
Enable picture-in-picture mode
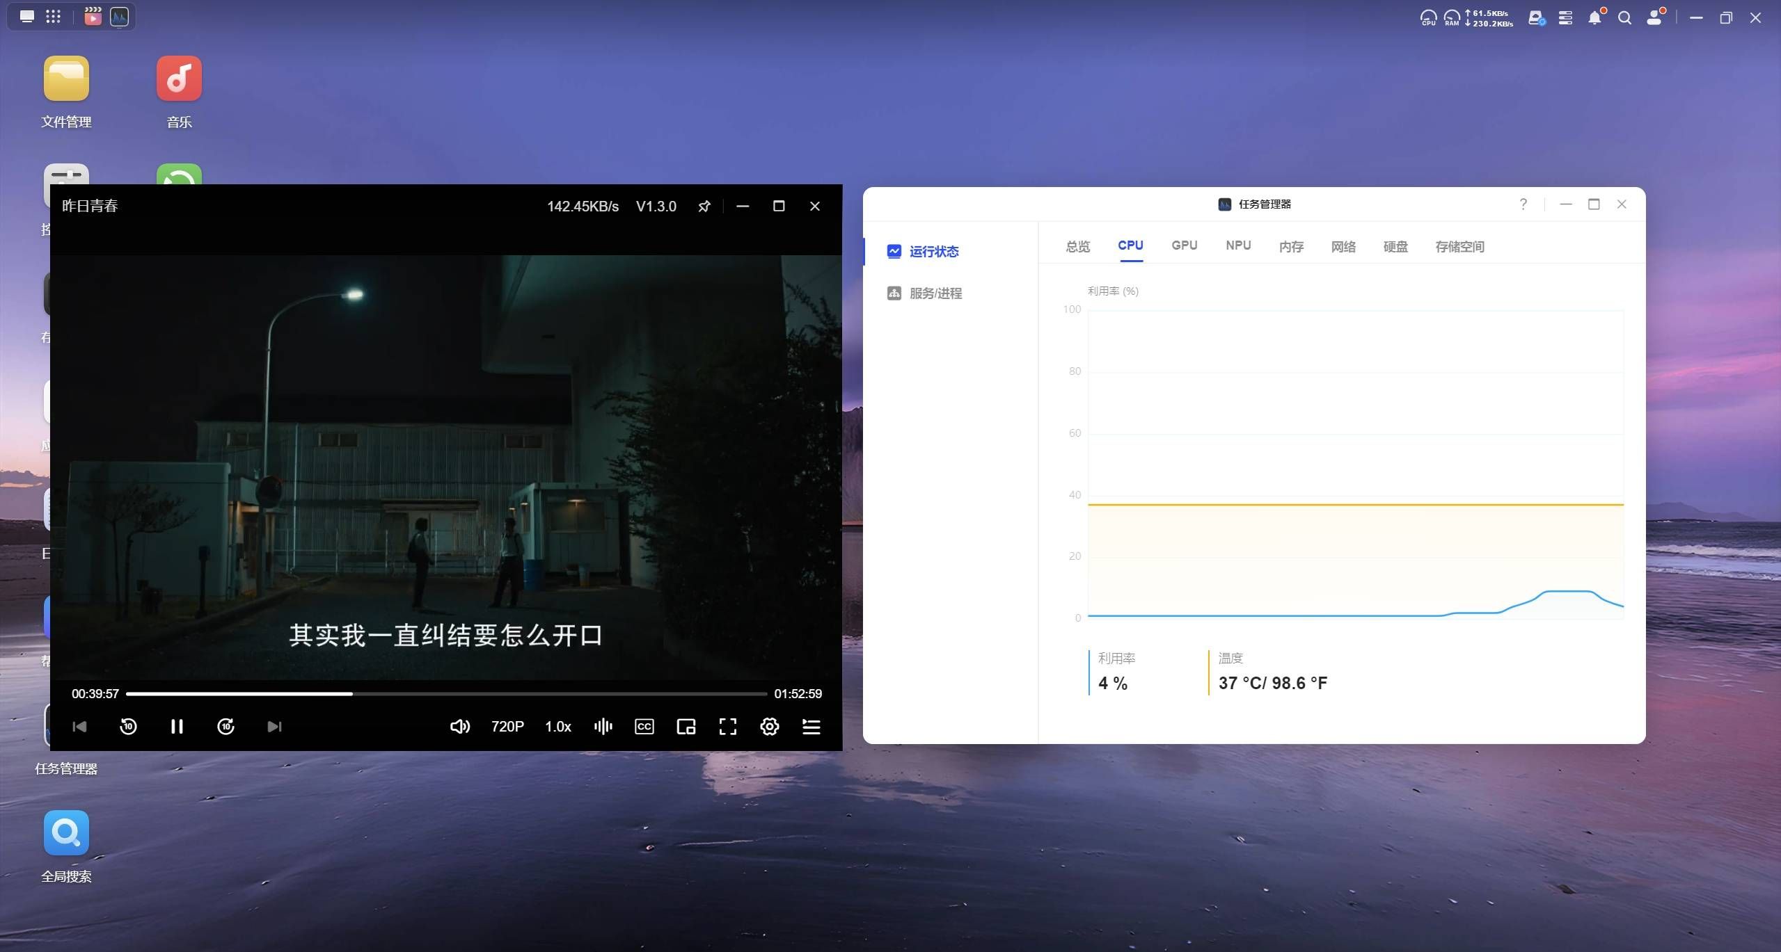tap(686, 727)
